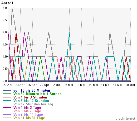Select the 'Von 3 bis 12 Stunden' legend entry

31,101
